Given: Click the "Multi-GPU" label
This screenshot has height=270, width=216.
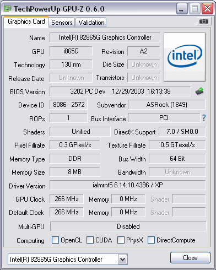Looking at the screenshot, I should point(31,227).
